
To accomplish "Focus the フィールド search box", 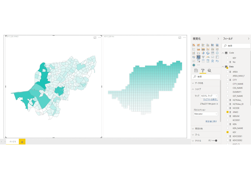I will coord(236,46).
